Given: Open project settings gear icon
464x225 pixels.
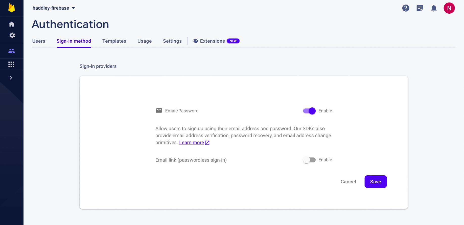Looking at the screenshot, I should (x=12, y=35).
